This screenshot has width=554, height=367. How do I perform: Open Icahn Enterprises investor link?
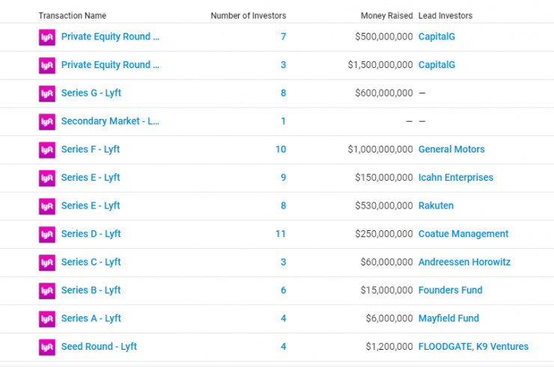tap(455, 178)
